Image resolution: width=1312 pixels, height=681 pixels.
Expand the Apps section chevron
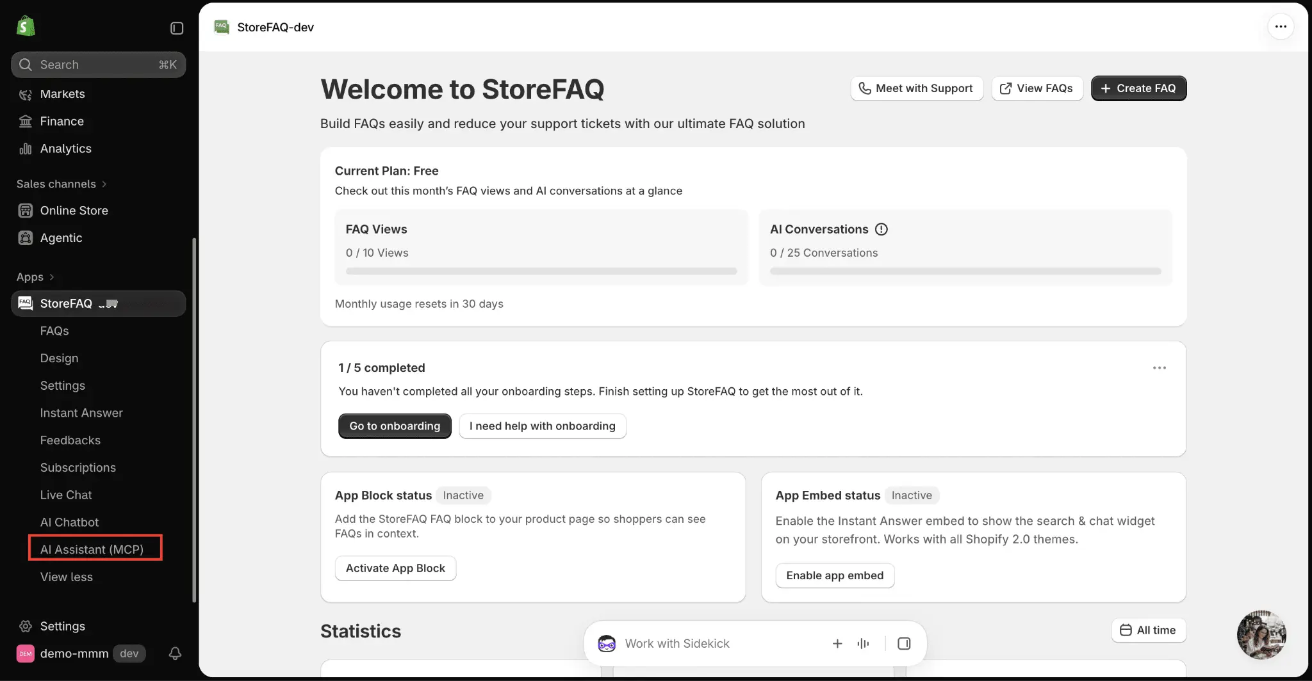[52, 277]
